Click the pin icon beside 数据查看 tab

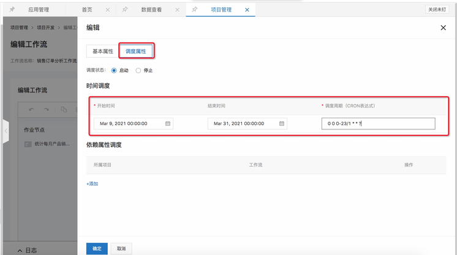click(x=125, y=10)
